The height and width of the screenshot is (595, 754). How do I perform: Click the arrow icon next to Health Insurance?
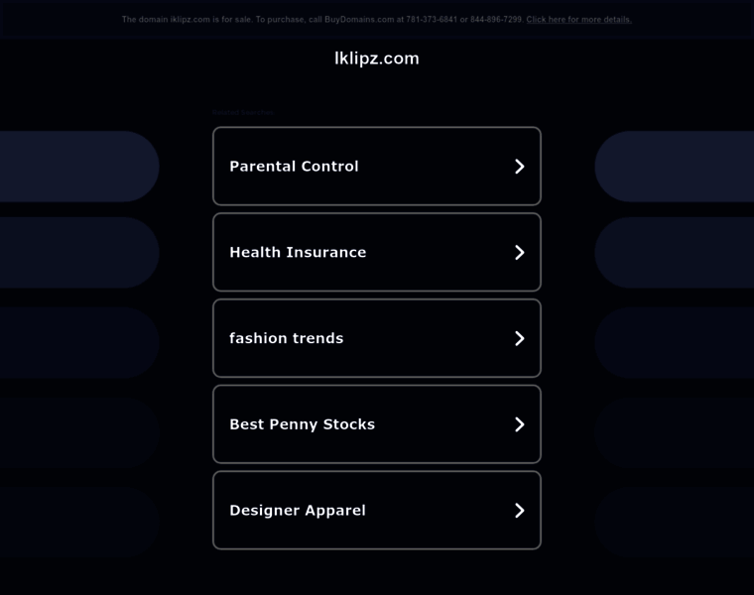pyautogui.click(x=519, y=253)
